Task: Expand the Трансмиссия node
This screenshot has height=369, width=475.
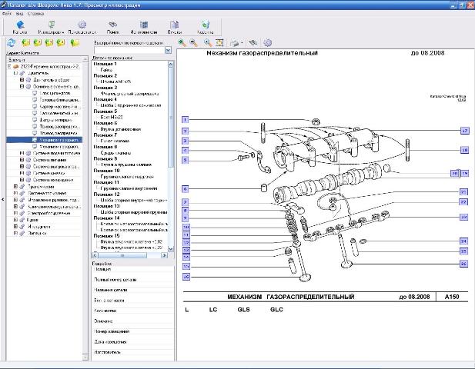Action: pos(15,186)
